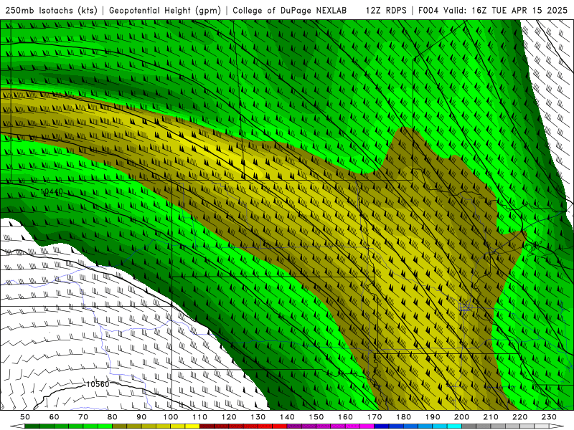Click the 90 knot legend label
Screen dimensions: 574x430
click(x=141, y=417)
